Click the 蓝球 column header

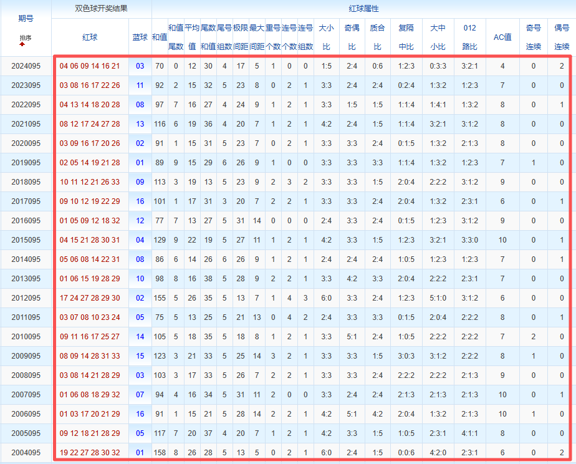coord(140,37)
